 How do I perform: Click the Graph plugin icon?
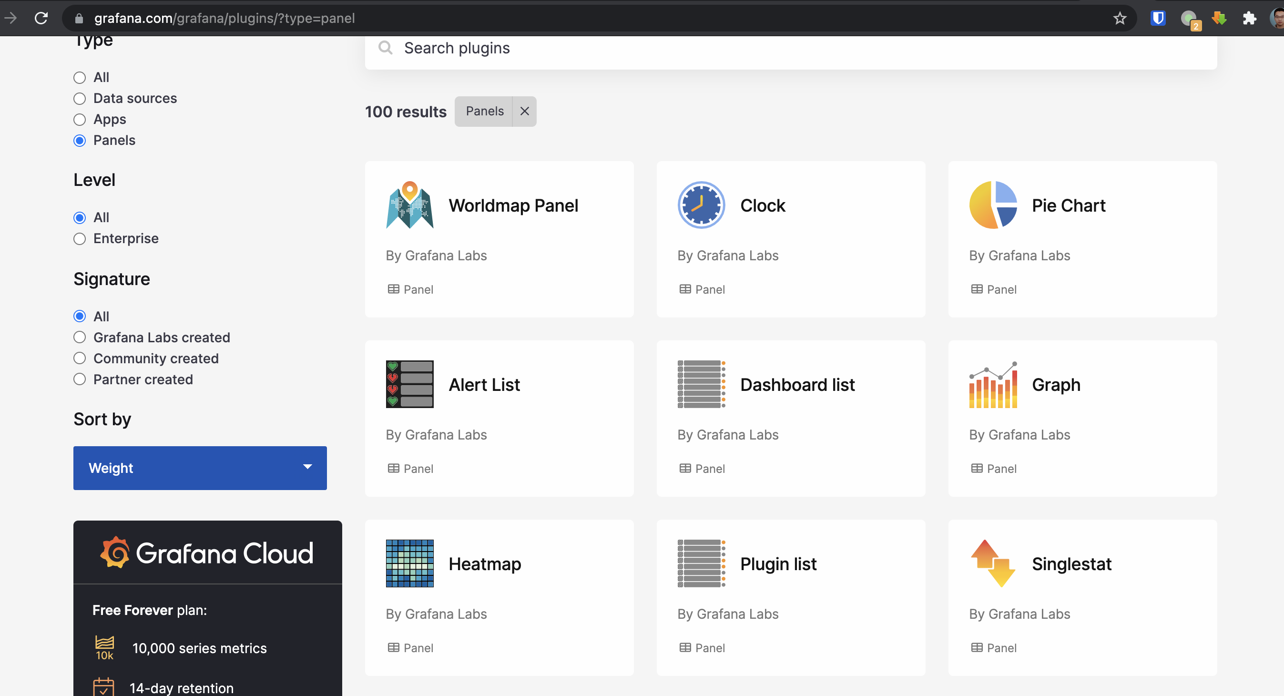point(992,384)
